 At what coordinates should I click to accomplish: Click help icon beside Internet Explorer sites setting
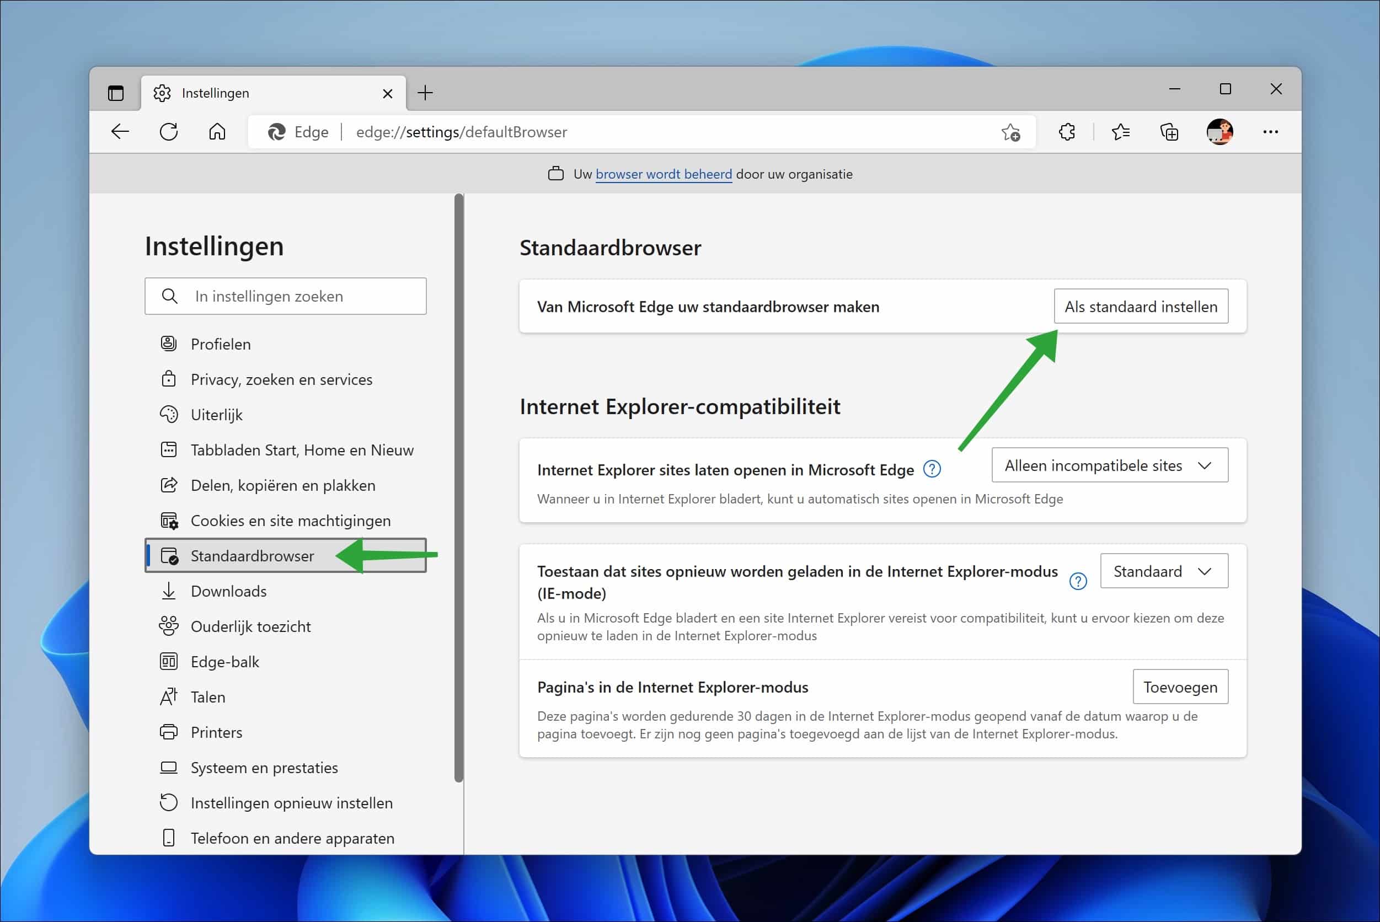(933, 469)
